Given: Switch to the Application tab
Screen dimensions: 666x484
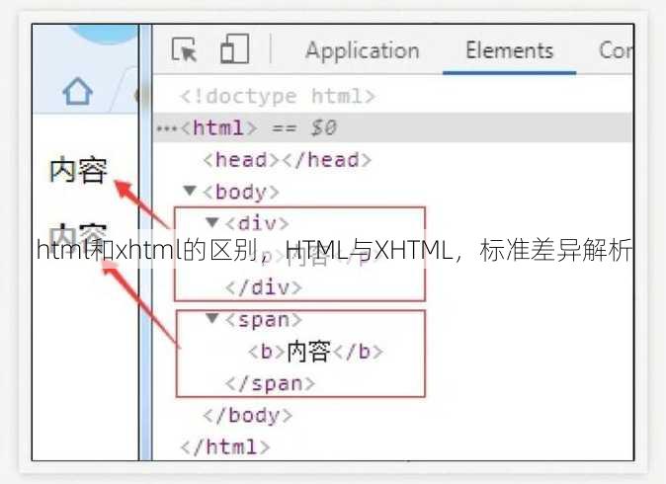Looking at the screenshot, I should [363, 50].
